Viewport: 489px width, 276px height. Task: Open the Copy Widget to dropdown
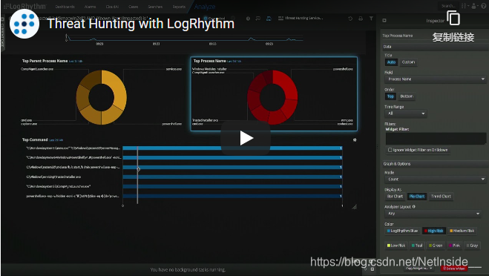point(419,268)
